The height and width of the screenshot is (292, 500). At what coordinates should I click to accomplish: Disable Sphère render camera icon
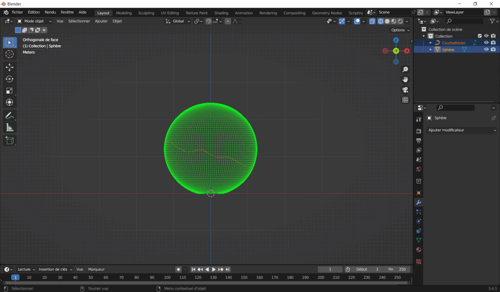pos(493,49)
